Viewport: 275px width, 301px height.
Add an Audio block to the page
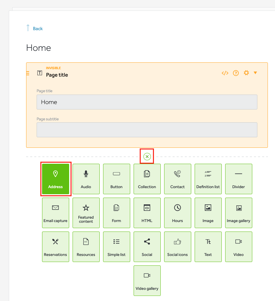86,179
